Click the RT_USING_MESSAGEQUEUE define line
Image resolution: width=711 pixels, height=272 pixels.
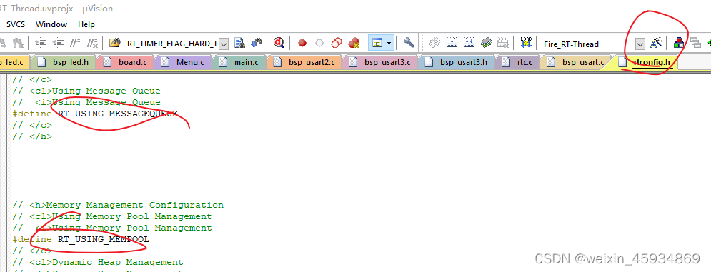tap(95, 114)
